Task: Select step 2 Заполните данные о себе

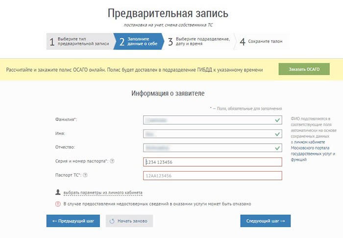Action: pos(139,42)
